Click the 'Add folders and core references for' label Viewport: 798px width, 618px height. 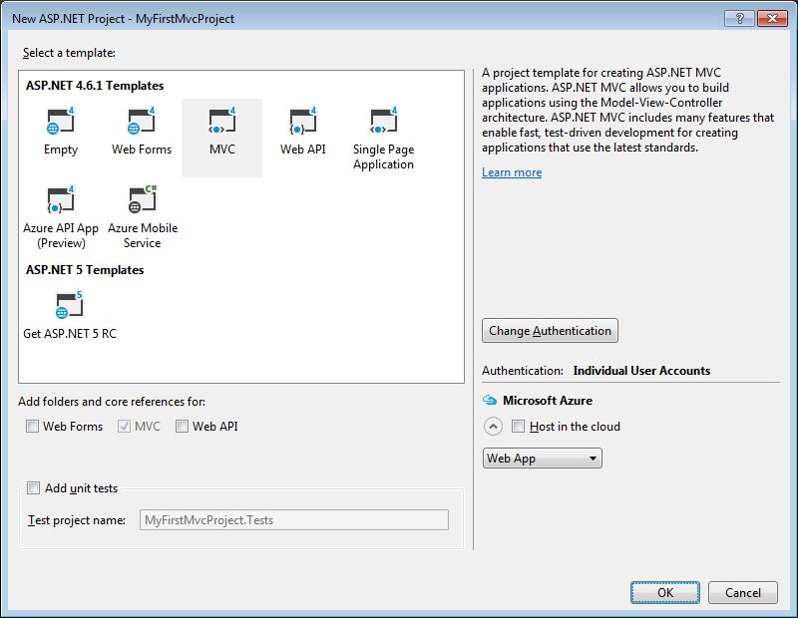(x=112, y=402)
